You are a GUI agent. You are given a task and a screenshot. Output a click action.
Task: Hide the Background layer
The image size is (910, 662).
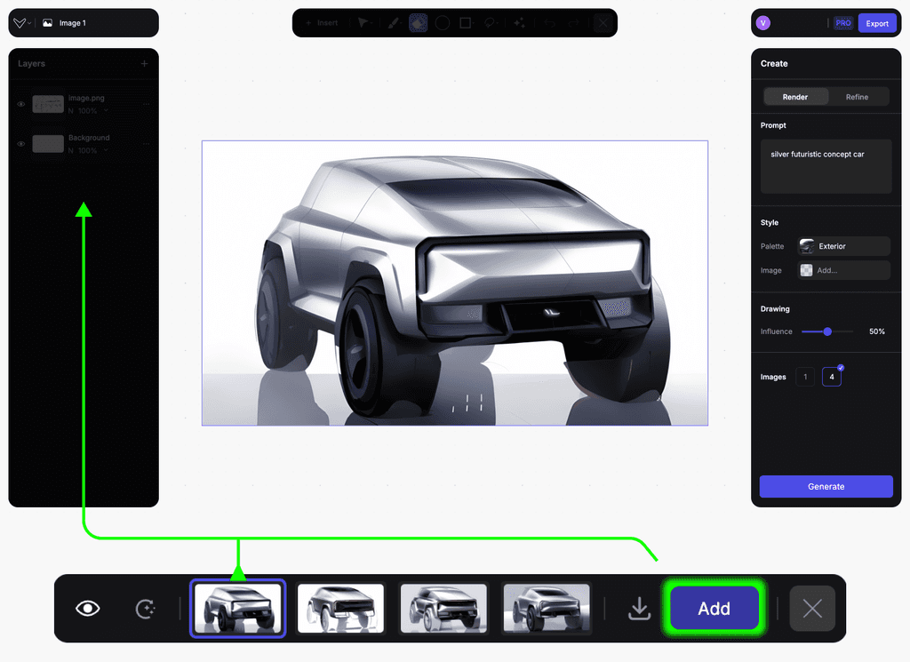pos(21,144)
